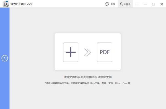The height and width of the screenshot is (109, 166).
Task: Expand the sidebar with the back arrow circle
Action: pos(5,58)
